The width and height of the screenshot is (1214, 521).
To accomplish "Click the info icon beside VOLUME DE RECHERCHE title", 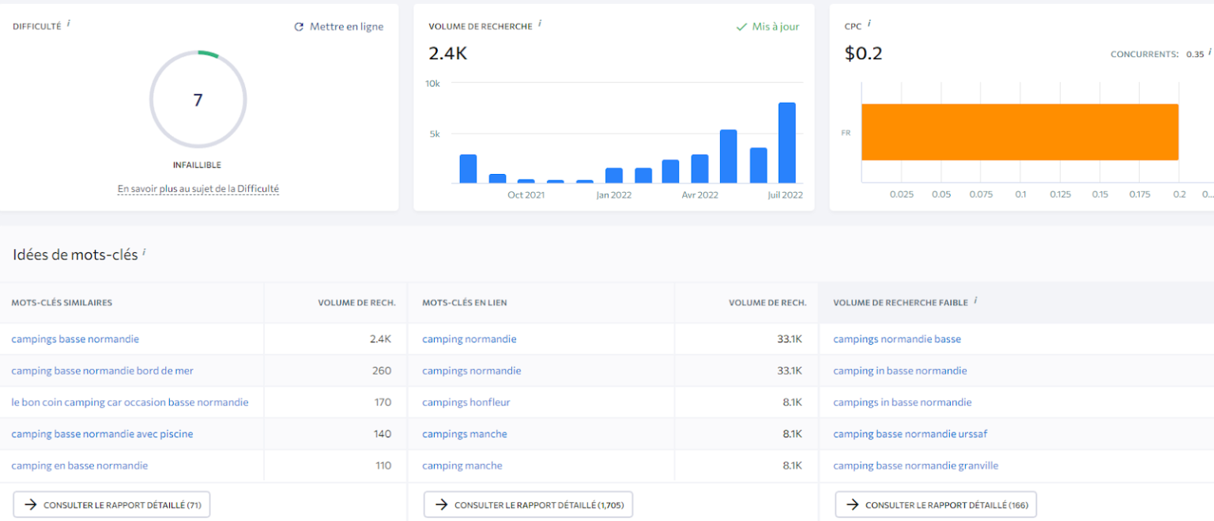I will coord(540,24).
